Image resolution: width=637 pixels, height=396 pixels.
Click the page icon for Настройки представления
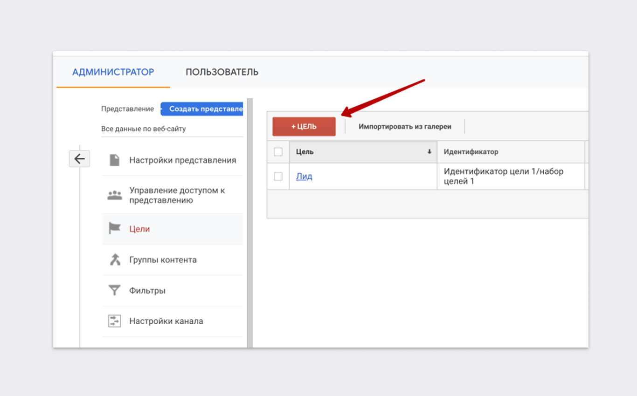pyautogui.click(x=114, y=160)
